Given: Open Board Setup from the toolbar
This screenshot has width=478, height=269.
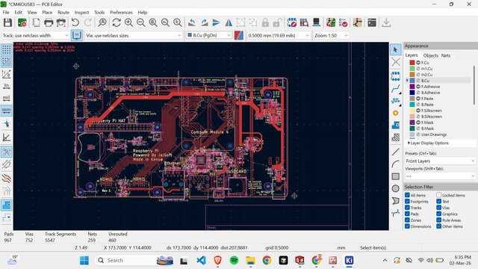Looking at the screenshot, I should pos(22,22).
